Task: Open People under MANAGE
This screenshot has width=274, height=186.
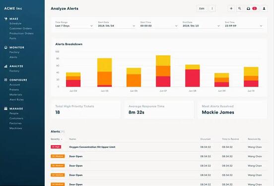Action: [x=14, y=113]
